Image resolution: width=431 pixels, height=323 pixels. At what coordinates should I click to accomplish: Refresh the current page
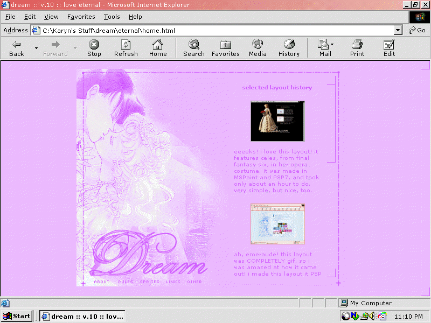click(x=126, y=45)
